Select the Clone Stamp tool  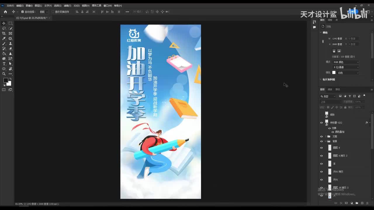[x=11, y=43]
